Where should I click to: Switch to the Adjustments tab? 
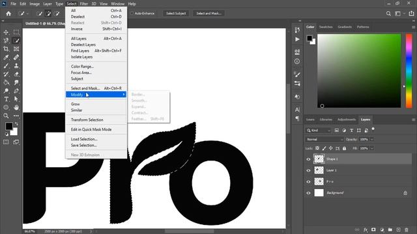(x=346, y=120)
